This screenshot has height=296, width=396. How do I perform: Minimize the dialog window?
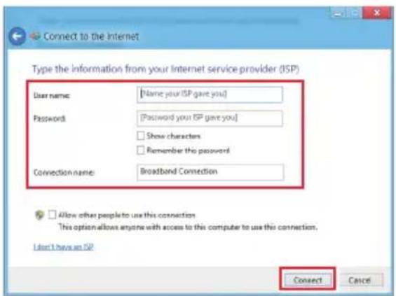click(x=338, y=13)
